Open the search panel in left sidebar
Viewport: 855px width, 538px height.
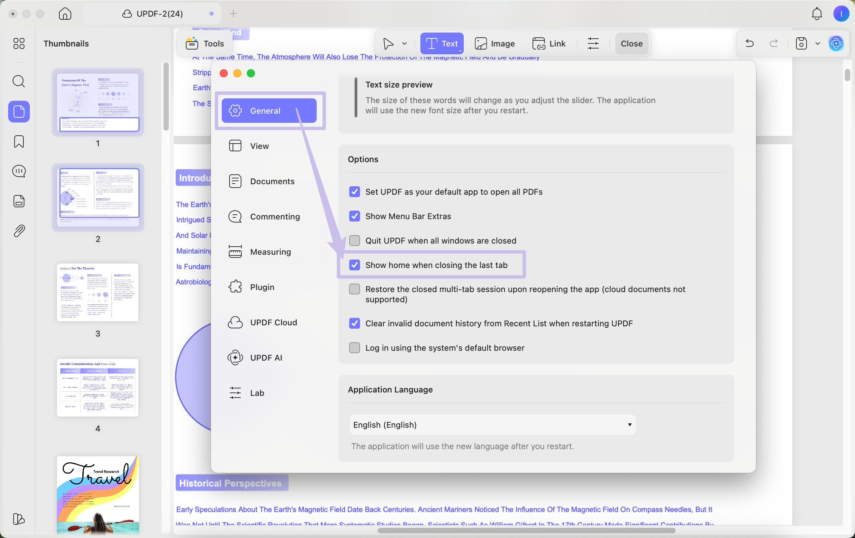(x=19, y=81)
